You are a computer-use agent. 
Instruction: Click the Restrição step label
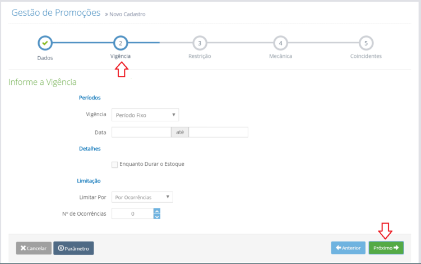[200, 56]
